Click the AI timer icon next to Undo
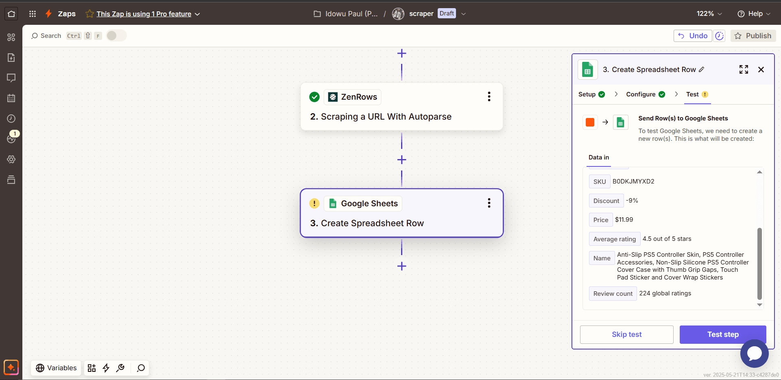781x380 pixels. (x=719, y=36)
